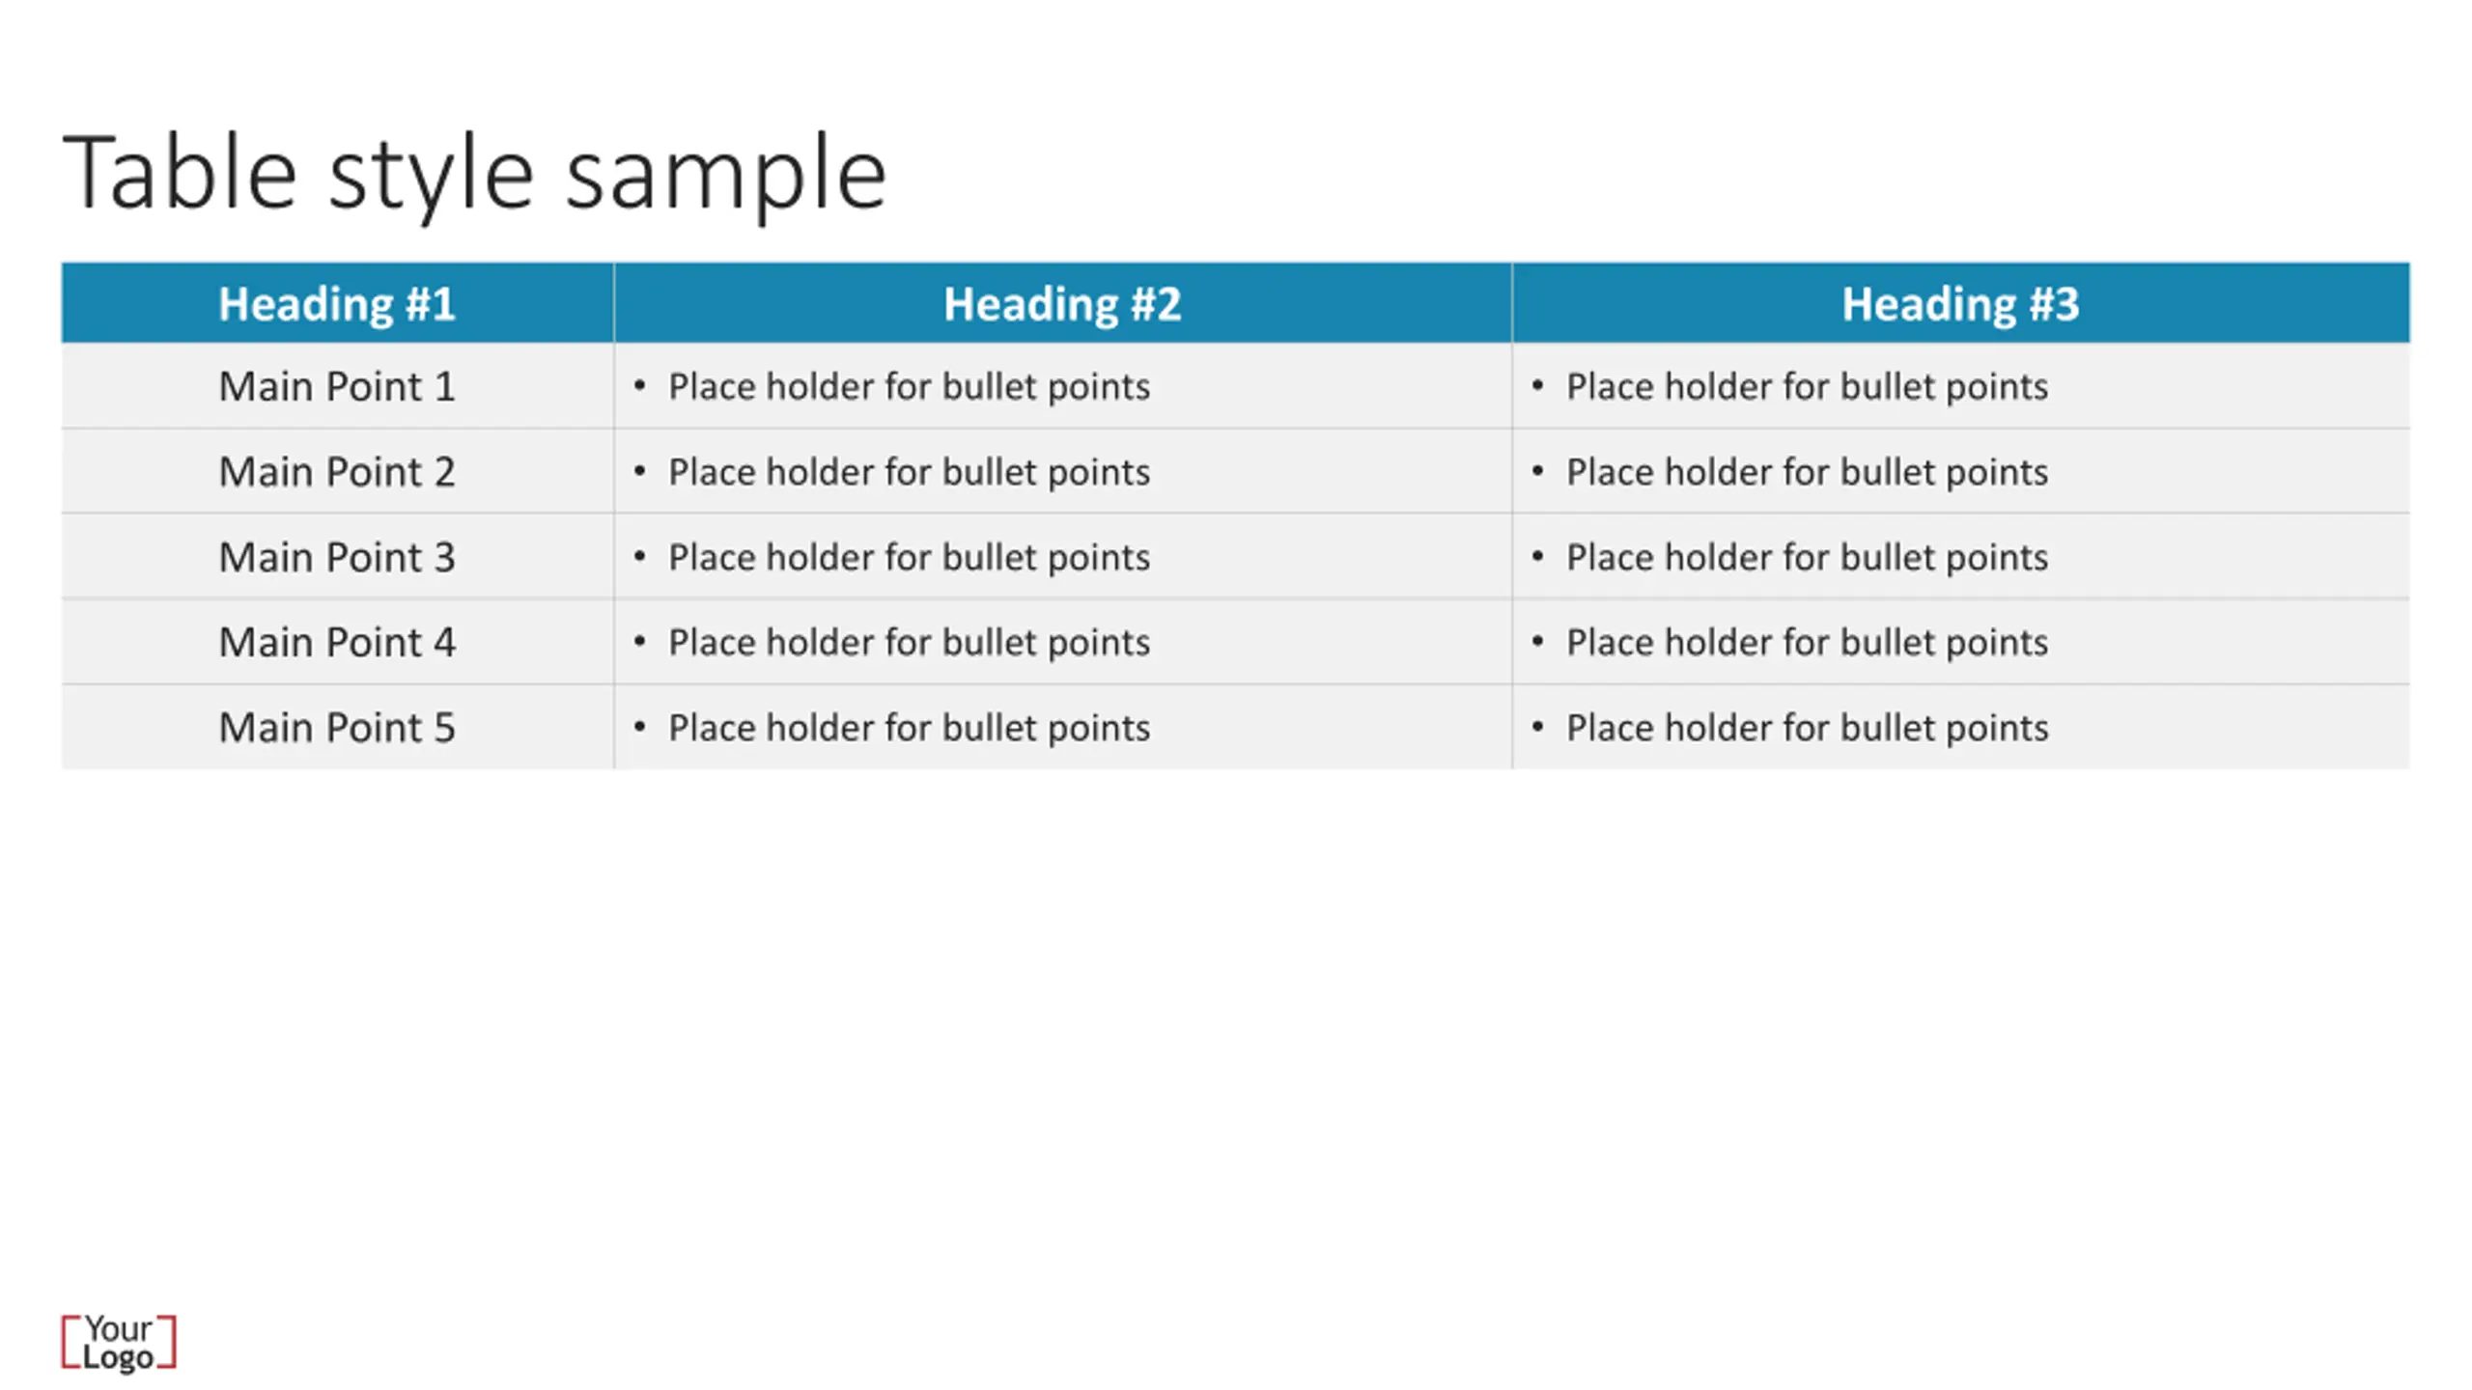The width and height of the screenshot is (2472, 1390).
Task: Select the Main Point 1 cell
Action: [x=337, y=386]
